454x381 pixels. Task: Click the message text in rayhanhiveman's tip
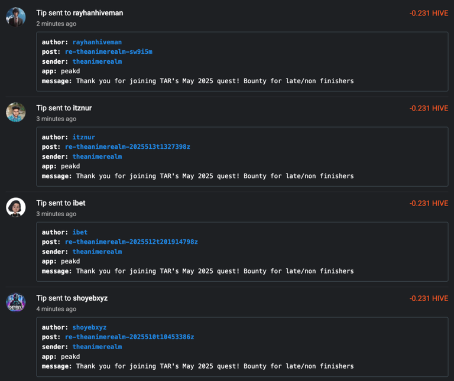[x=215, y=81]
